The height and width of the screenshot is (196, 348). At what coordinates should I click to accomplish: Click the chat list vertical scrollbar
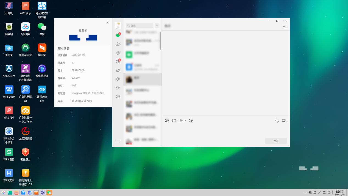[160, 41]
